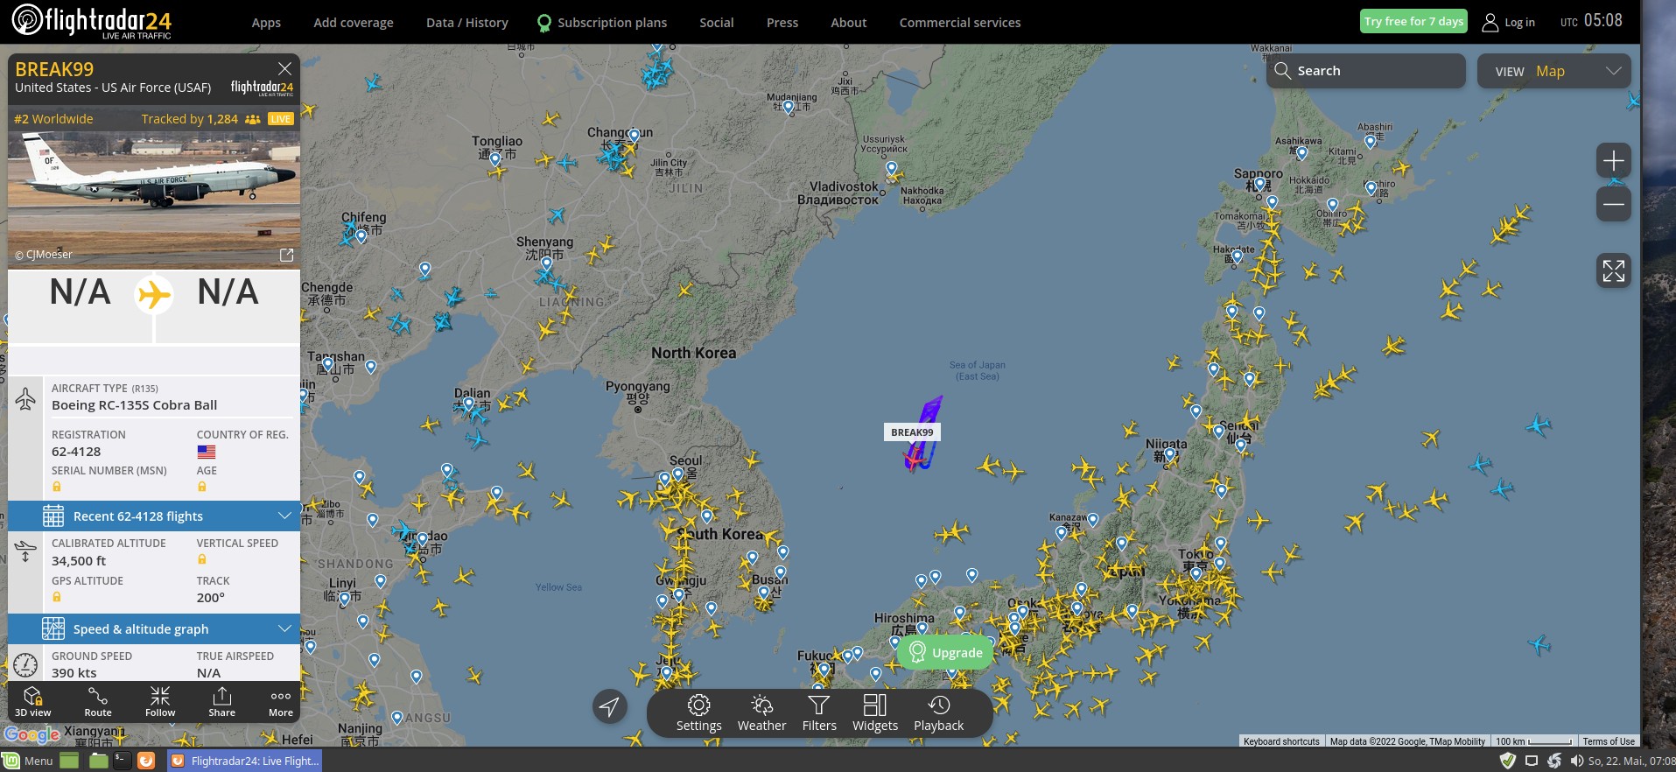Open the Apps menu
This screenshot has width=1676, height=772.
[266, 23]
